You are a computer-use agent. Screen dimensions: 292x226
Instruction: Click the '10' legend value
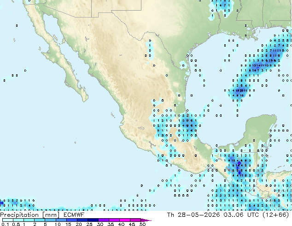pyautogui.click(x=58, y=224)
